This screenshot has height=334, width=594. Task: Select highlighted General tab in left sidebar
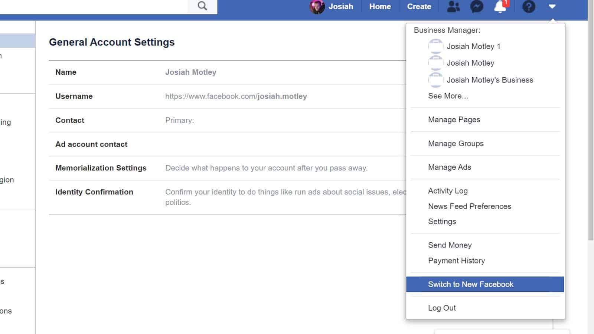pyautogui.click(x=17, y=41)
